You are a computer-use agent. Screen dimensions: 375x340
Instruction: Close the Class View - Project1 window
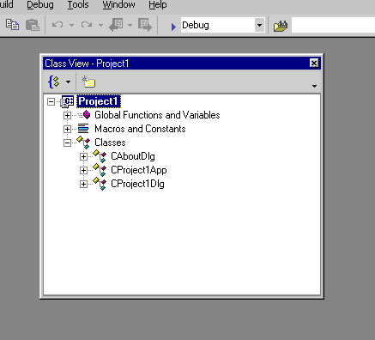point(314,63)
